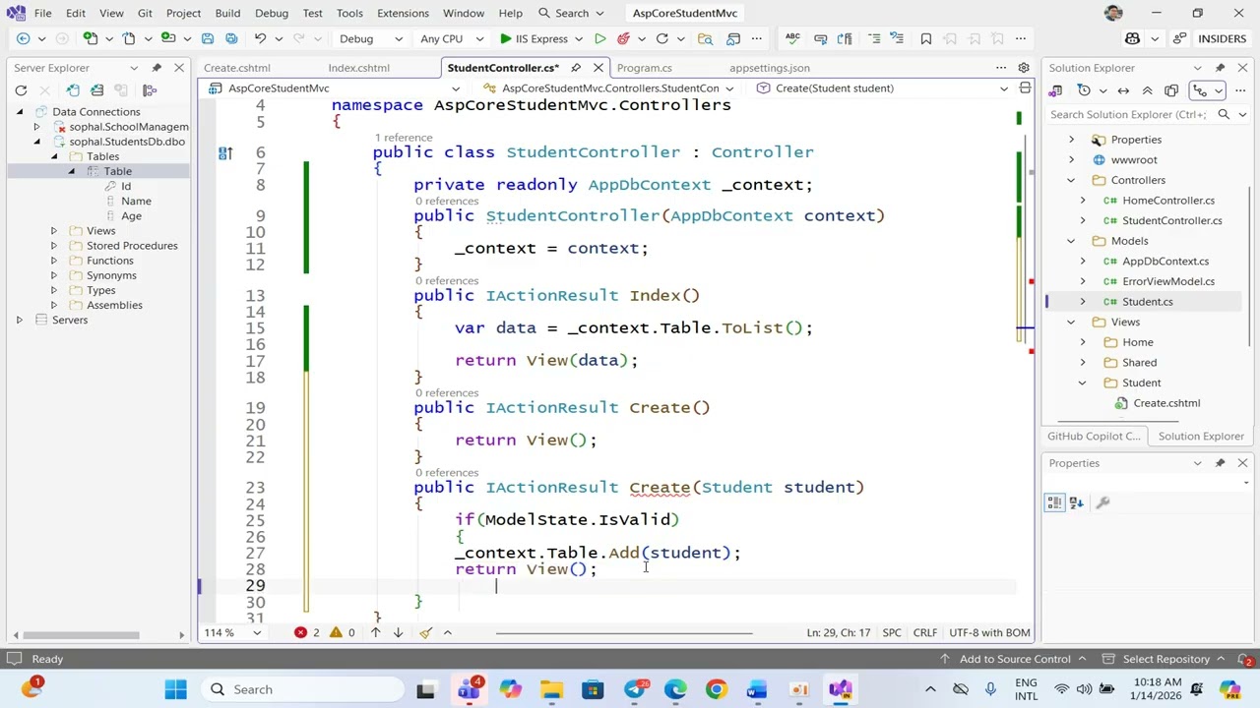Open Any CPU platform dropdown
Viewport: 1260px width, 708px height.
pyautogui.click(x=453, y=38)
